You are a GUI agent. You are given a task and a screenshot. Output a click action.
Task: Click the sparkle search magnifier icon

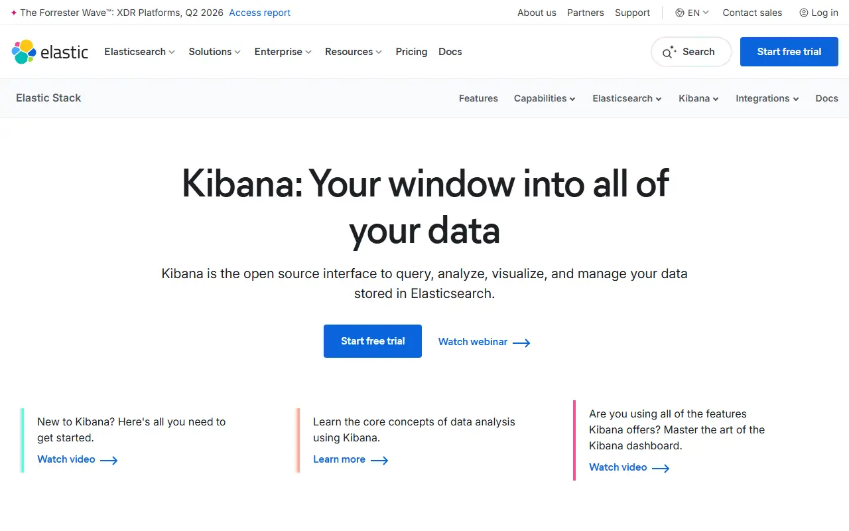coord(669,52)
